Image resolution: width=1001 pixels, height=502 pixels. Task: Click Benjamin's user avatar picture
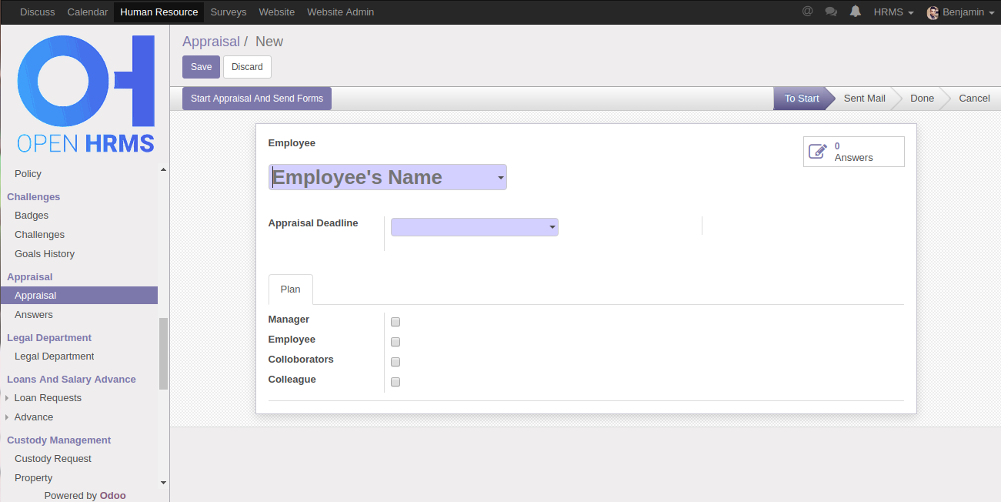[x=933, y=12]
